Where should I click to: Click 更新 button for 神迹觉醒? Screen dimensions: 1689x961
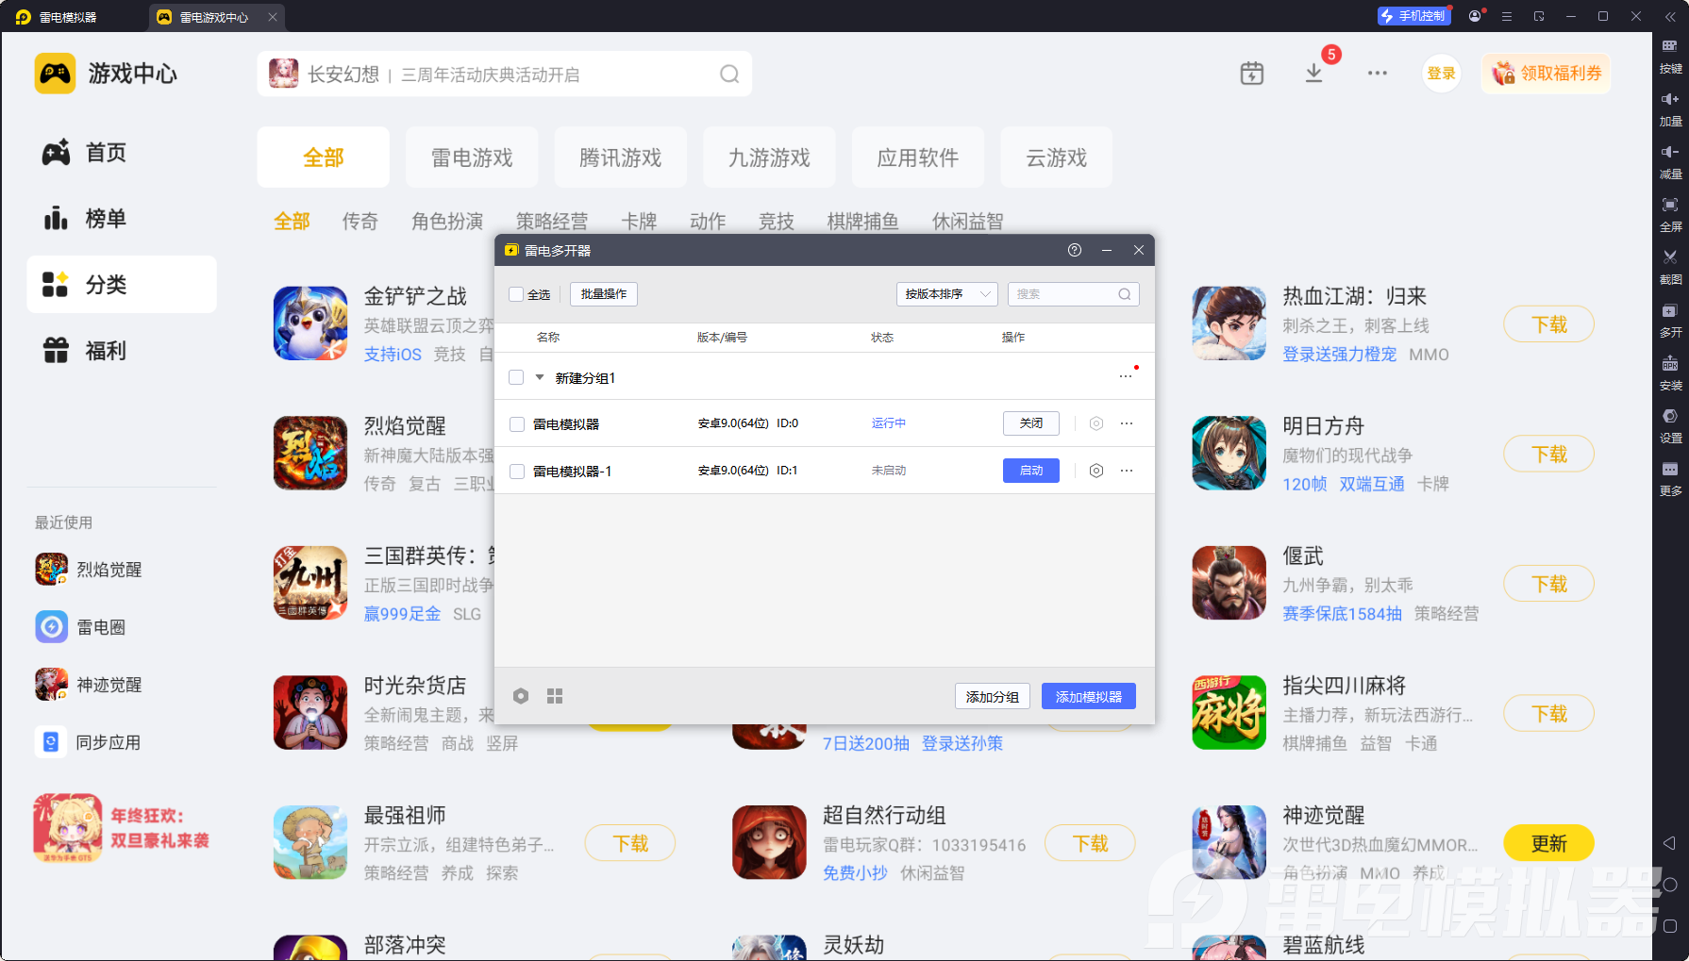point(1549,843)
